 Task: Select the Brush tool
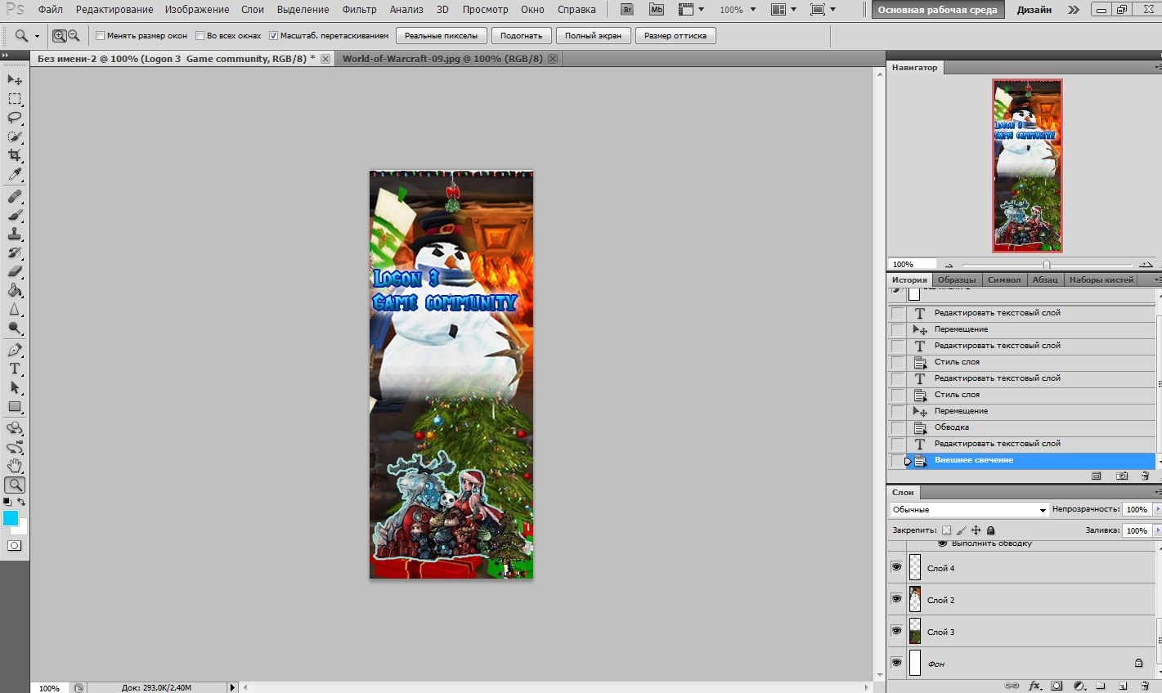(x=15, y=216)
